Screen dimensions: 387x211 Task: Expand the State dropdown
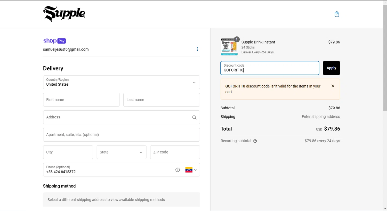[121, 152]
